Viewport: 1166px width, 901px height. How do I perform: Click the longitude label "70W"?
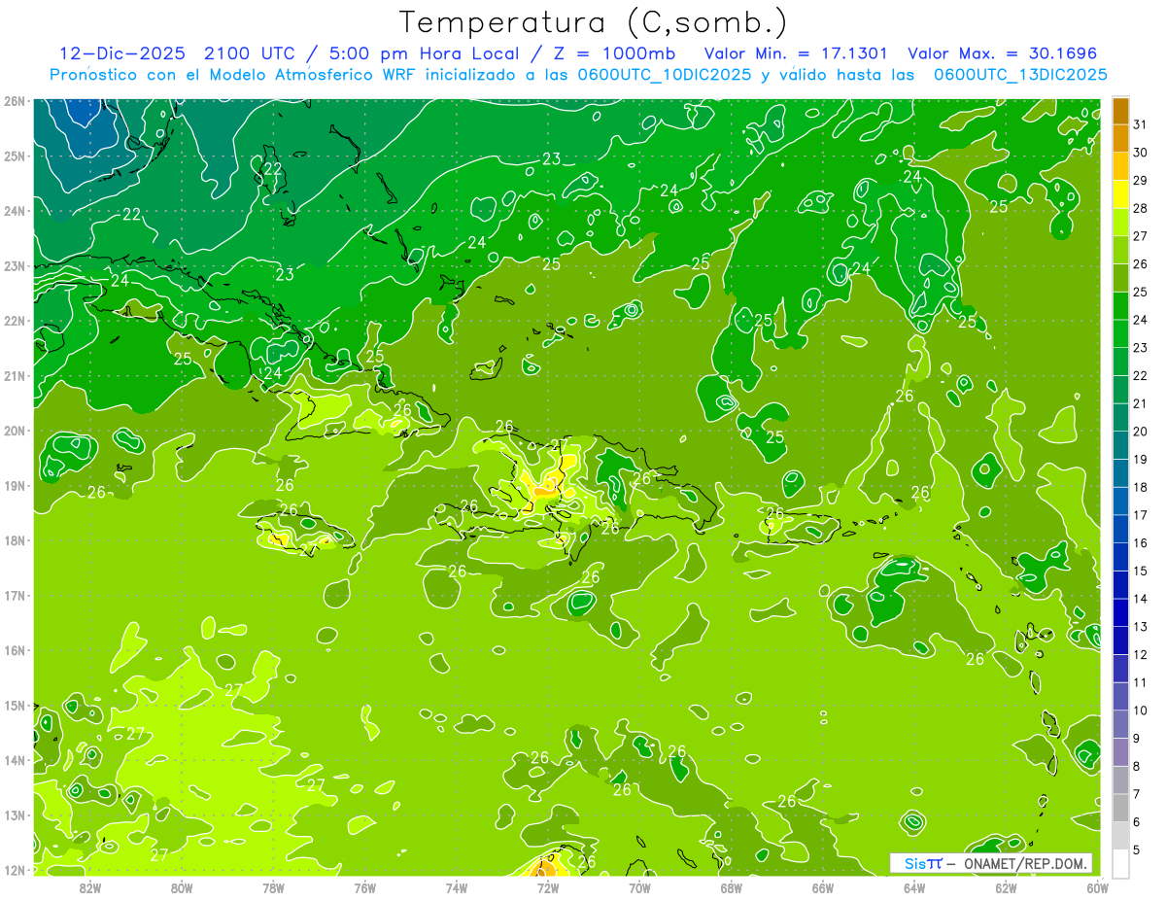click(639, 886)
